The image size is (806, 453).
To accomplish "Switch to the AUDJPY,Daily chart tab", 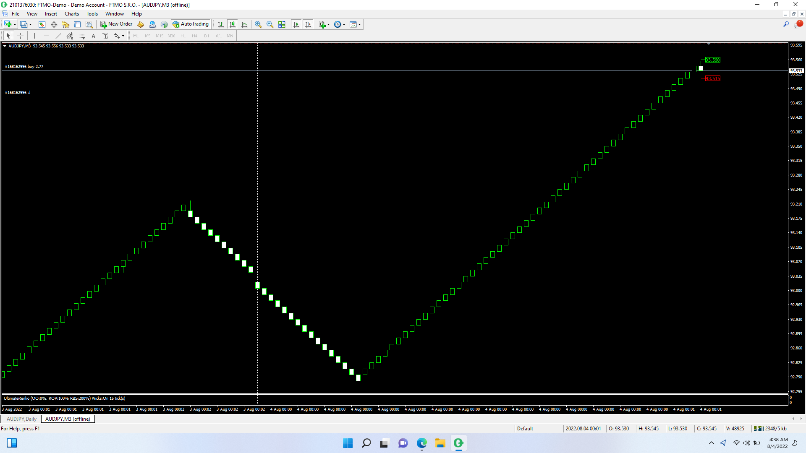I will tap(22, 419).
